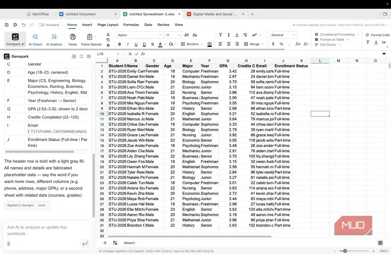Apply strikethrough to cell text
This screenshot has width=391, height=254.
click(x=152, y=44)
